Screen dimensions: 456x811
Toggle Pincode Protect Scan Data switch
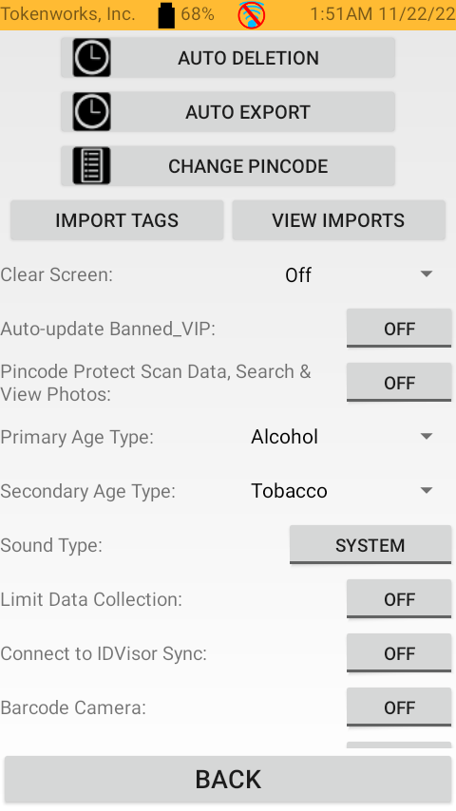[399, 383]
